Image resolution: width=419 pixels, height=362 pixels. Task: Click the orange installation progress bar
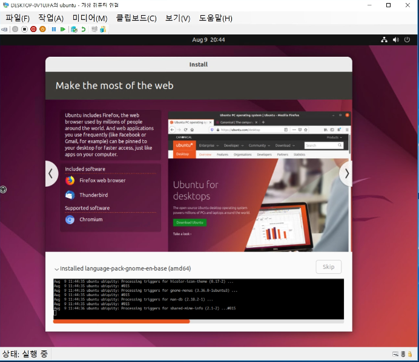pos(122,322)
